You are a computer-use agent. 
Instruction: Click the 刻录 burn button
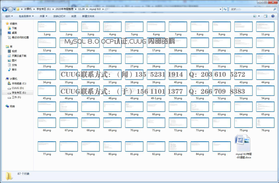pyautogui.click(x=74, y=16)
